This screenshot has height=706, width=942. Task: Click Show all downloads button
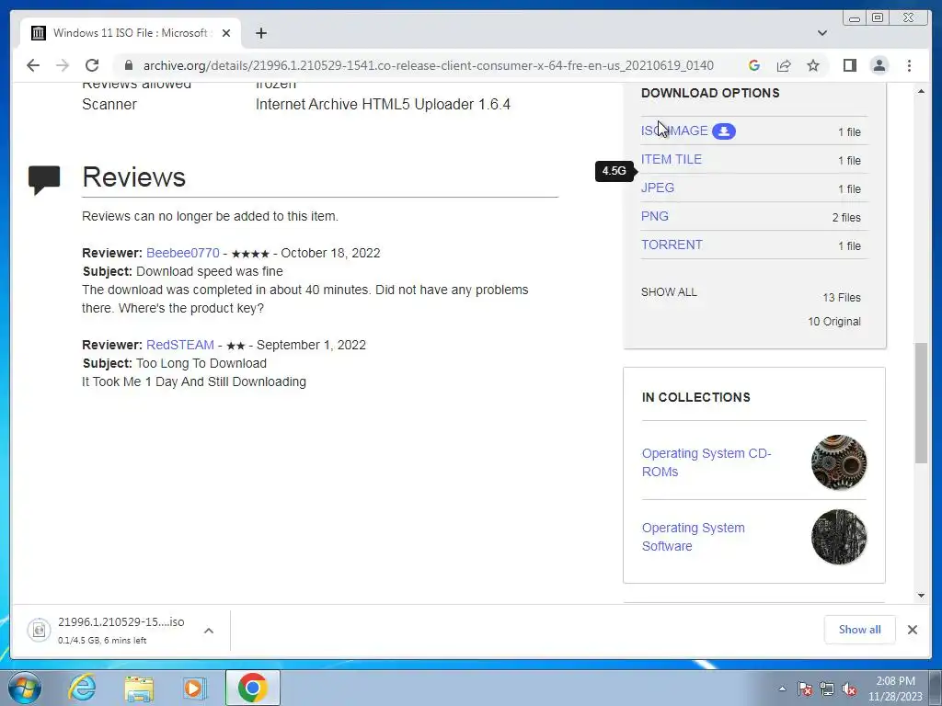[x=860, y=630]
